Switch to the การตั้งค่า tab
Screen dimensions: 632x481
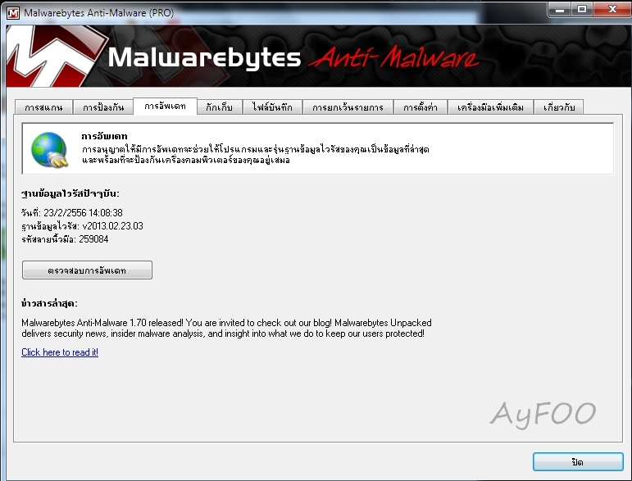click(421, 107)
